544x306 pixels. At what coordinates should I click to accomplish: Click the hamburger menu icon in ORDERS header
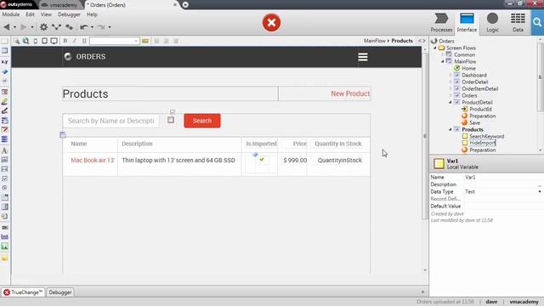[363, 57]
